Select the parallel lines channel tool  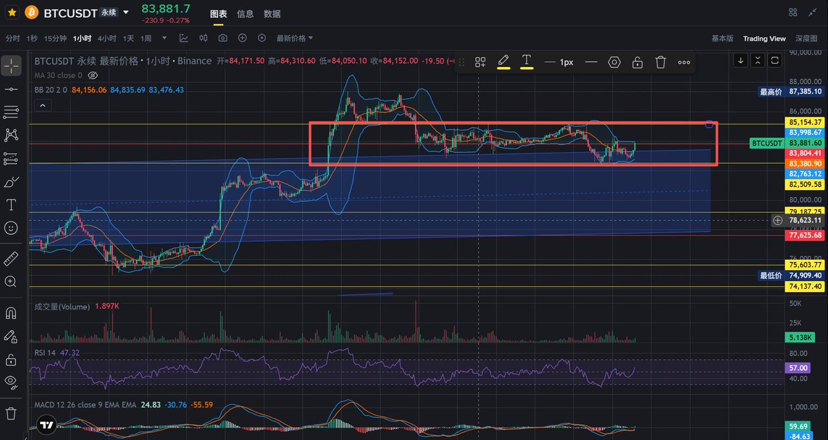11,112
